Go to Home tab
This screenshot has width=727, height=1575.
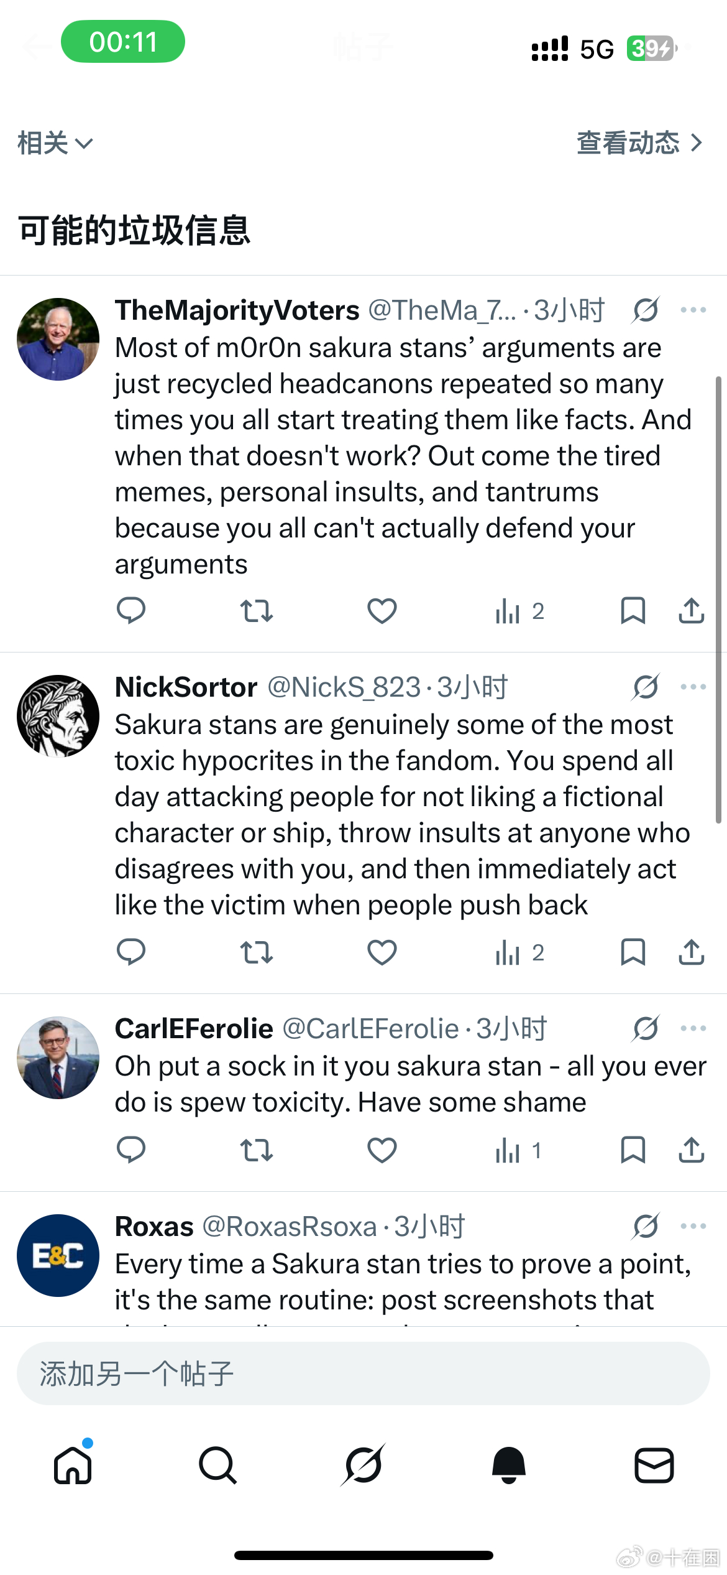click(x=73, y=1464)
